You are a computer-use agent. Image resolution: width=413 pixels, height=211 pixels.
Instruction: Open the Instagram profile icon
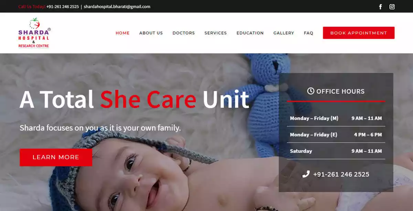click(x=392, y=7)
